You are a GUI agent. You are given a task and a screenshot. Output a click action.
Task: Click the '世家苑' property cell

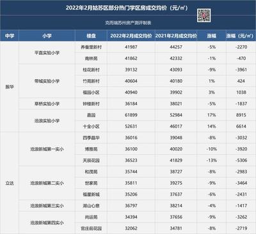coord(91,183)
